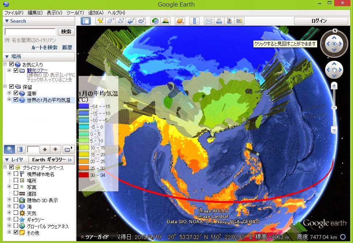
Task: Expand the グローバル アウェアネス node
Action: [x=9, y=226]
